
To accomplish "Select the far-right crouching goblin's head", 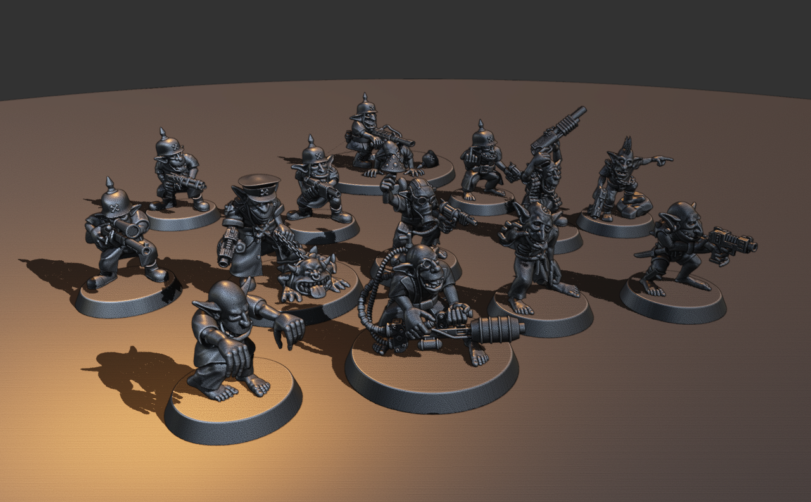I will [x=685, y=218].
